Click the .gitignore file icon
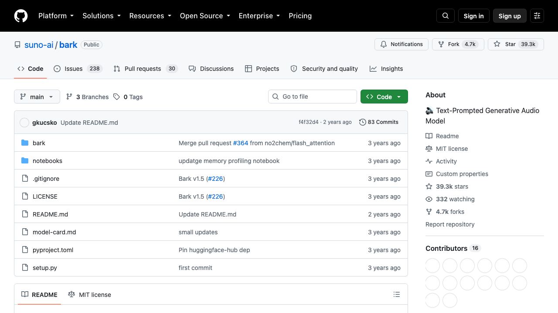This screenshot has width=558, height=313. pos(25,179)
